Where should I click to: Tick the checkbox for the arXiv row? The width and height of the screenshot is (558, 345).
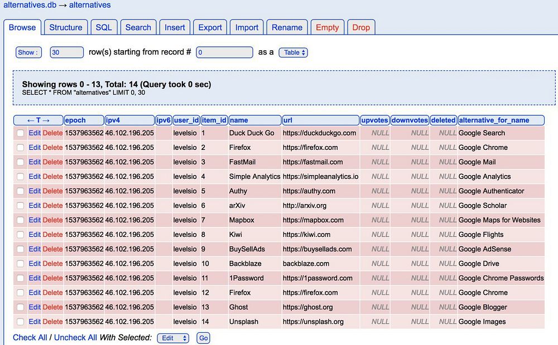pos(20,206)
